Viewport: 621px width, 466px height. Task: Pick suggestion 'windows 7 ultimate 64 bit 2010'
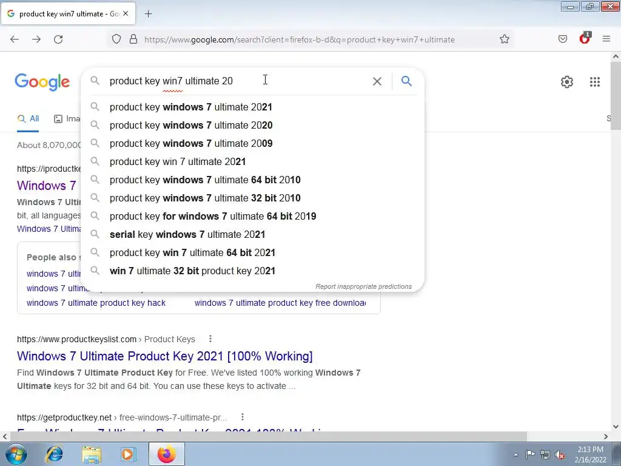pyautogui.click(x=252, y=180)
